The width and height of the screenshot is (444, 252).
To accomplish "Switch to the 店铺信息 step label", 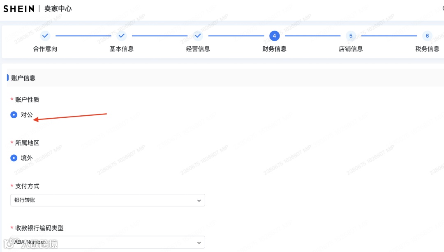I will coord(351,48).
